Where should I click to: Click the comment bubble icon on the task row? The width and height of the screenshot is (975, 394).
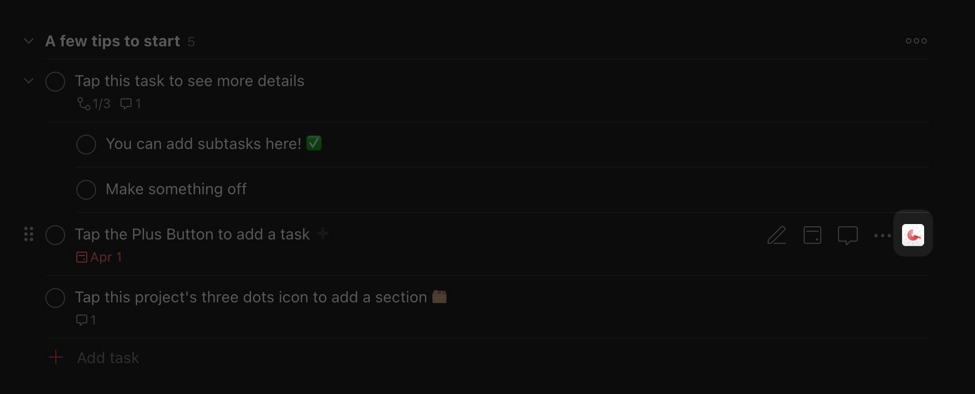(x=847, y=235)
